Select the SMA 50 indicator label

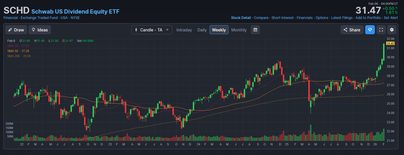pyautogui.click(x=18, y=51)
